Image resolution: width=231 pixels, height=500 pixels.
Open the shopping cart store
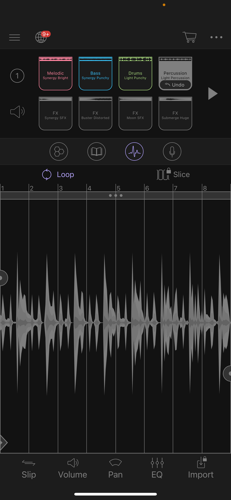pos(189,37)
